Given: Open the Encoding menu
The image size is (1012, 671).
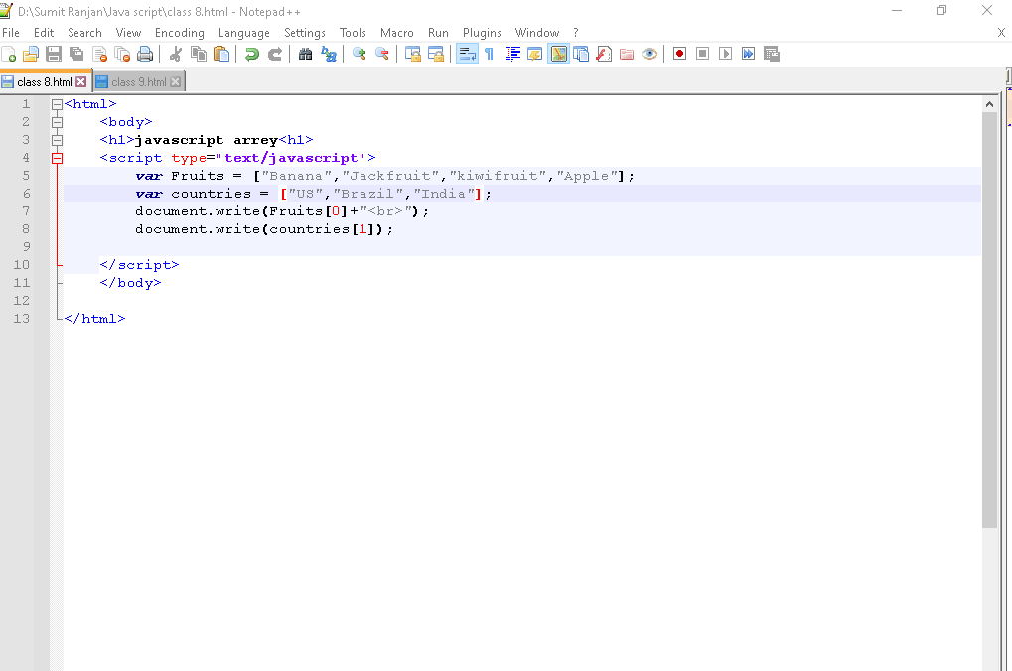Looking at the screenshot, I should (179, 33).
